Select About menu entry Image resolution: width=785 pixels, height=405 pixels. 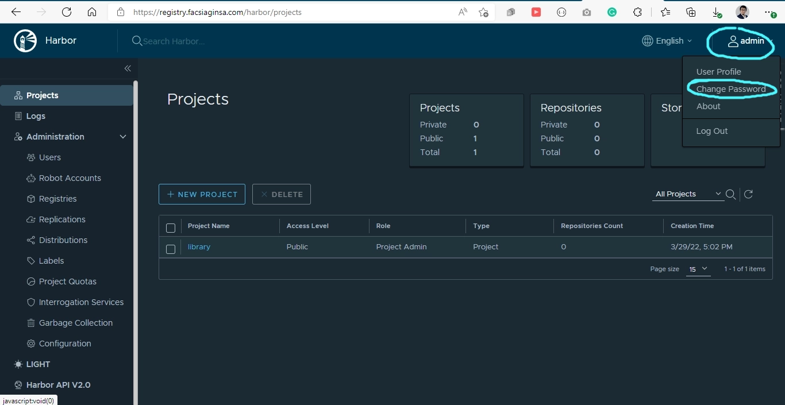[708, 106]
